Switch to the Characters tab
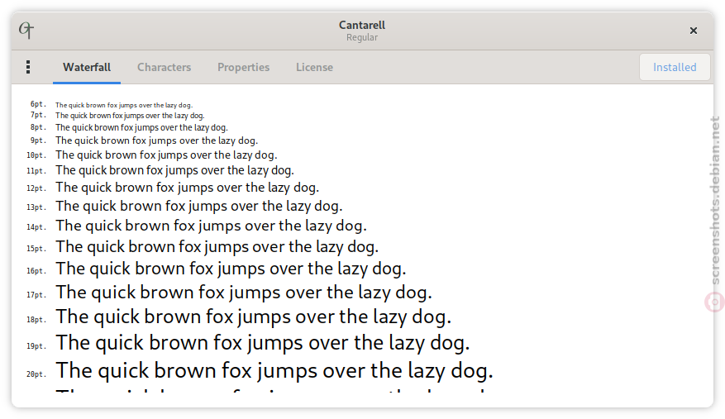 [165, 67]
